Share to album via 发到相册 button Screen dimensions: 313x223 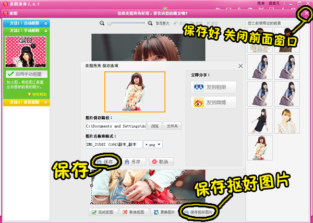(x=214, y=87)
